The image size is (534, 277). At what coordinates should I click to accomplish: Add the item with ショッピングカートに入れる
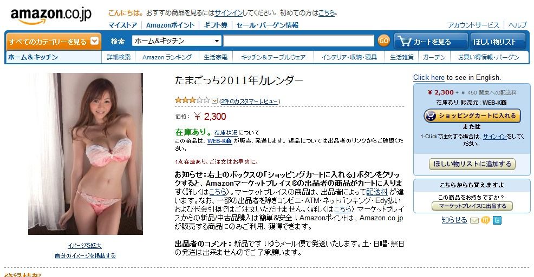(x=472, y=116)
